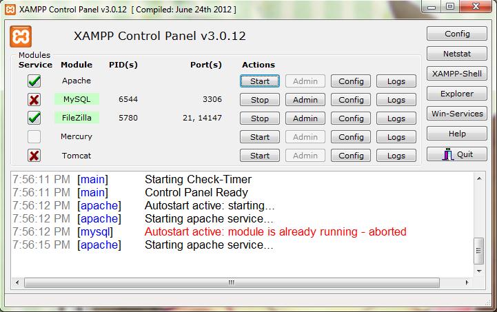View Apache Logs
Image resolution: width=497 pixels, height=312 pixels.
pos(396,81)
